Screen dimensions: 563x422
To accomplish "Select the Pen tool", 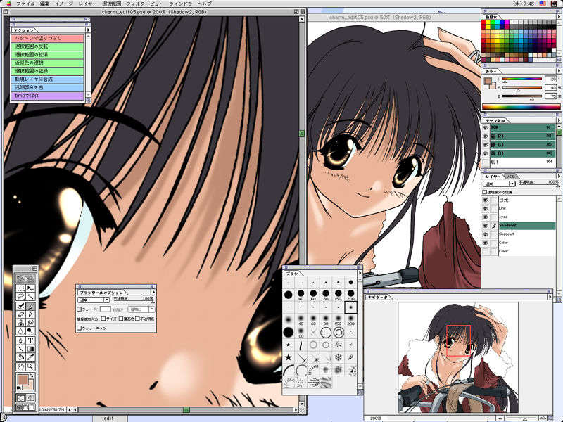I will pyautogui.click(x=21, y=340).
